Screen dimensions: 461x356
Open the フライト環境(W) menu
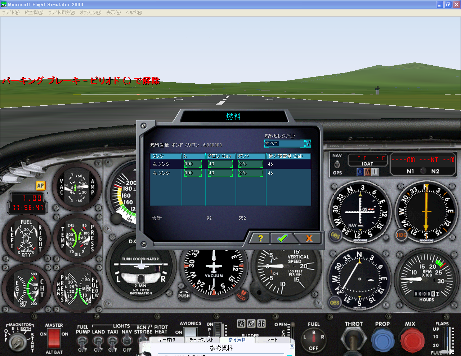tap(62, 13)
